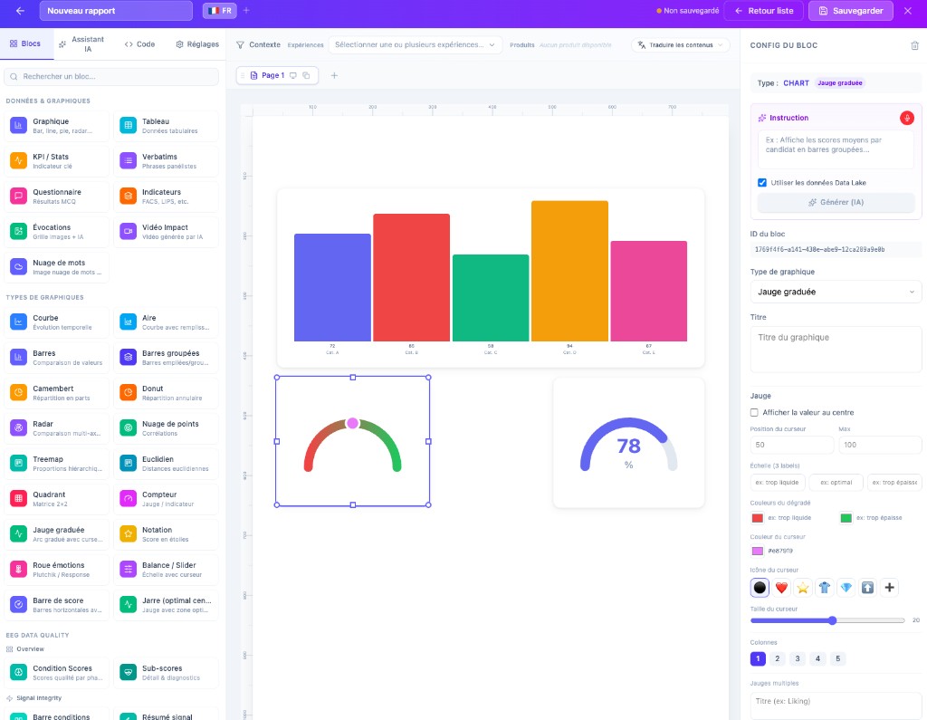The height and width of the screenshot is (720, 927).
Task: Uncheck Utiliser les données Data Lake
Action: (x=761, y=182)
